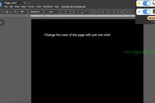Toggle the sun and moon theme switch

coord(146,3)
